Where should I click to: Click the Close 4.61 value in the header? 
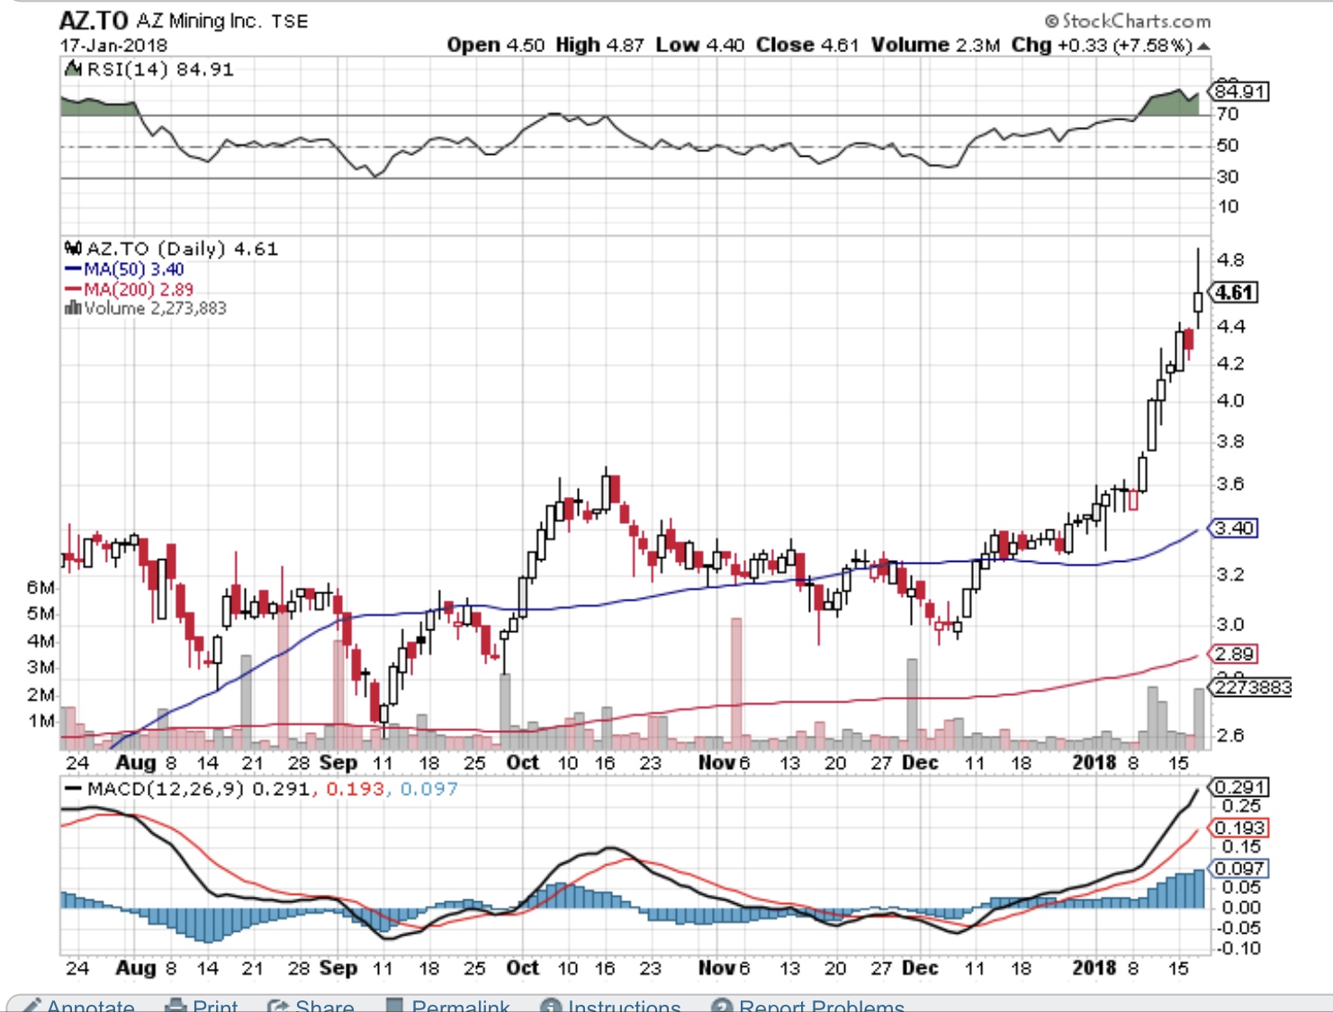(807, 45)
